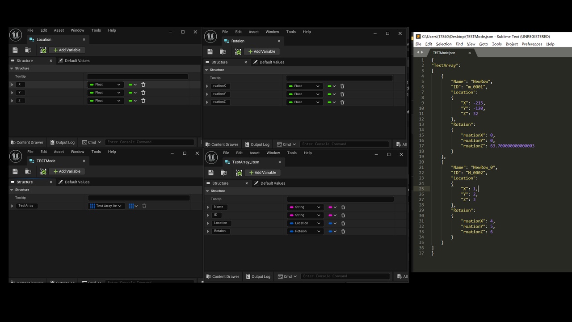Open Content Drawer in Location window

click(27, 142)
